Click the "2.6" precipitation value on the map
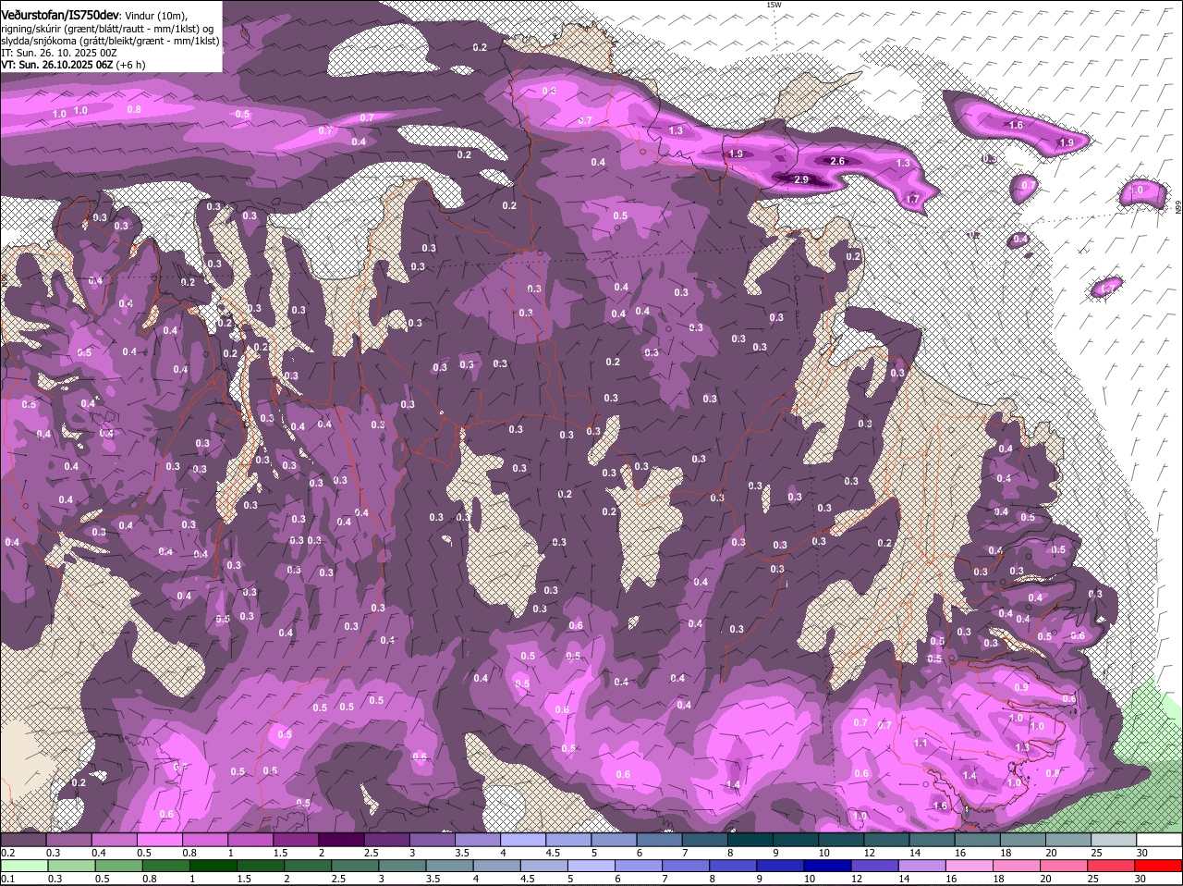Image resolution: width=1183 pixels, height=886 pixels. click(838, 161)
